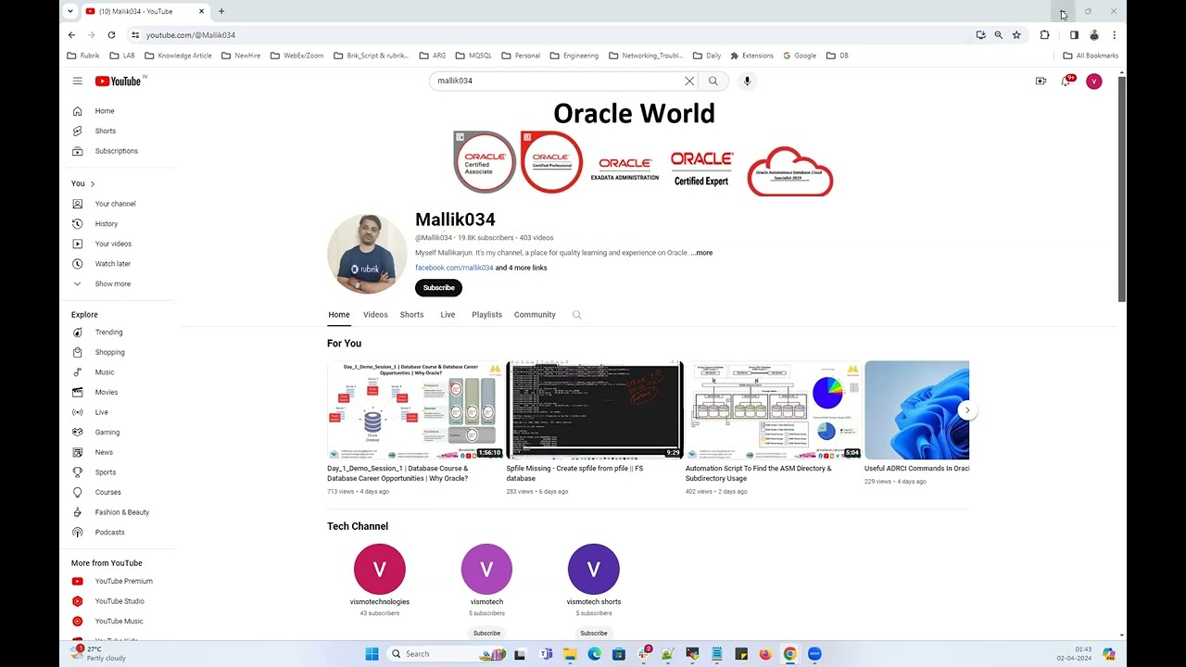
Task: Open Fashion & Beauty in Explore
Action: coord(120,512)
